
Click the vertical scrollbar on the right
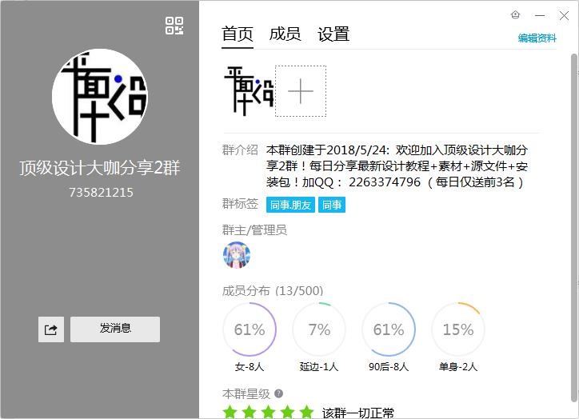click(574, 228)
